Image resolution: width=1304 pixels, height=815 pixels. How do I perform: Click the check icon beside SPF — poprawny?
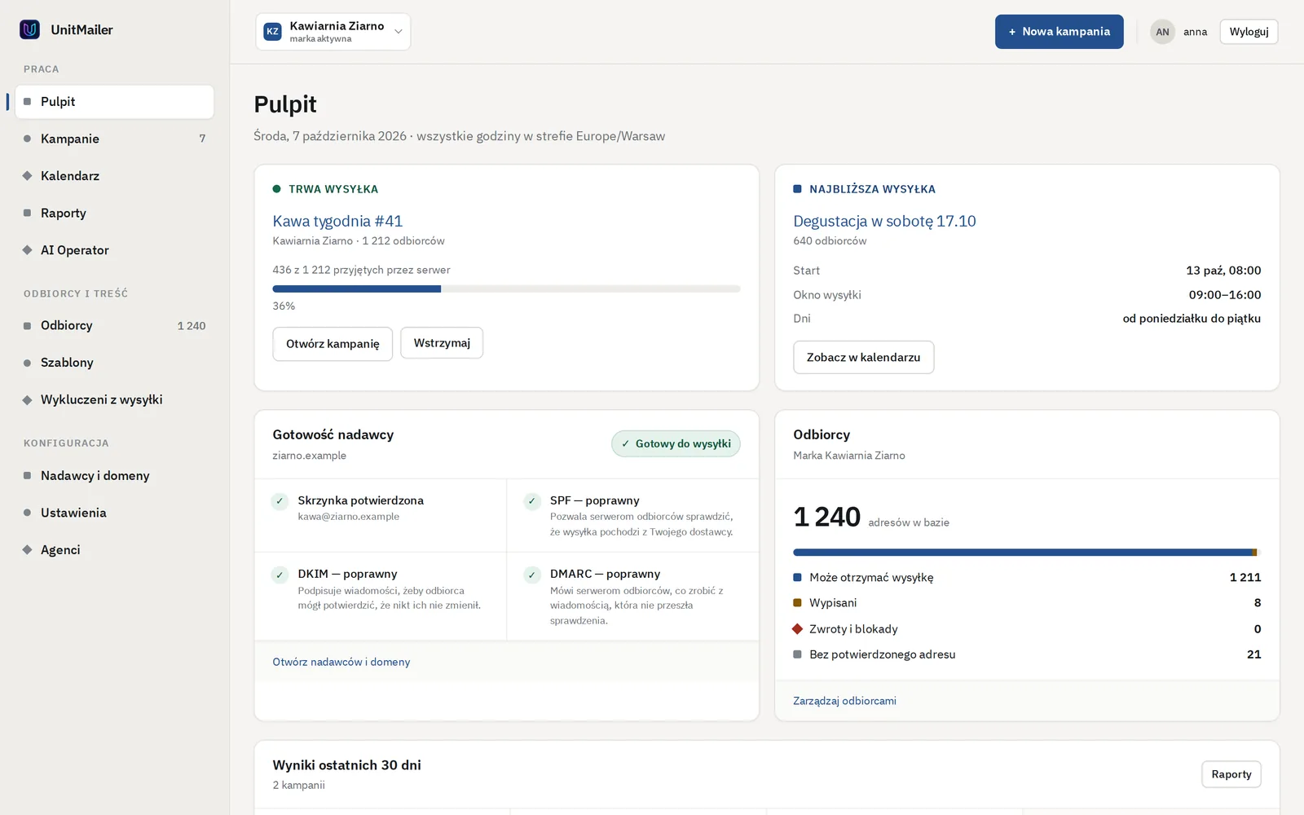tap(531, 501)
